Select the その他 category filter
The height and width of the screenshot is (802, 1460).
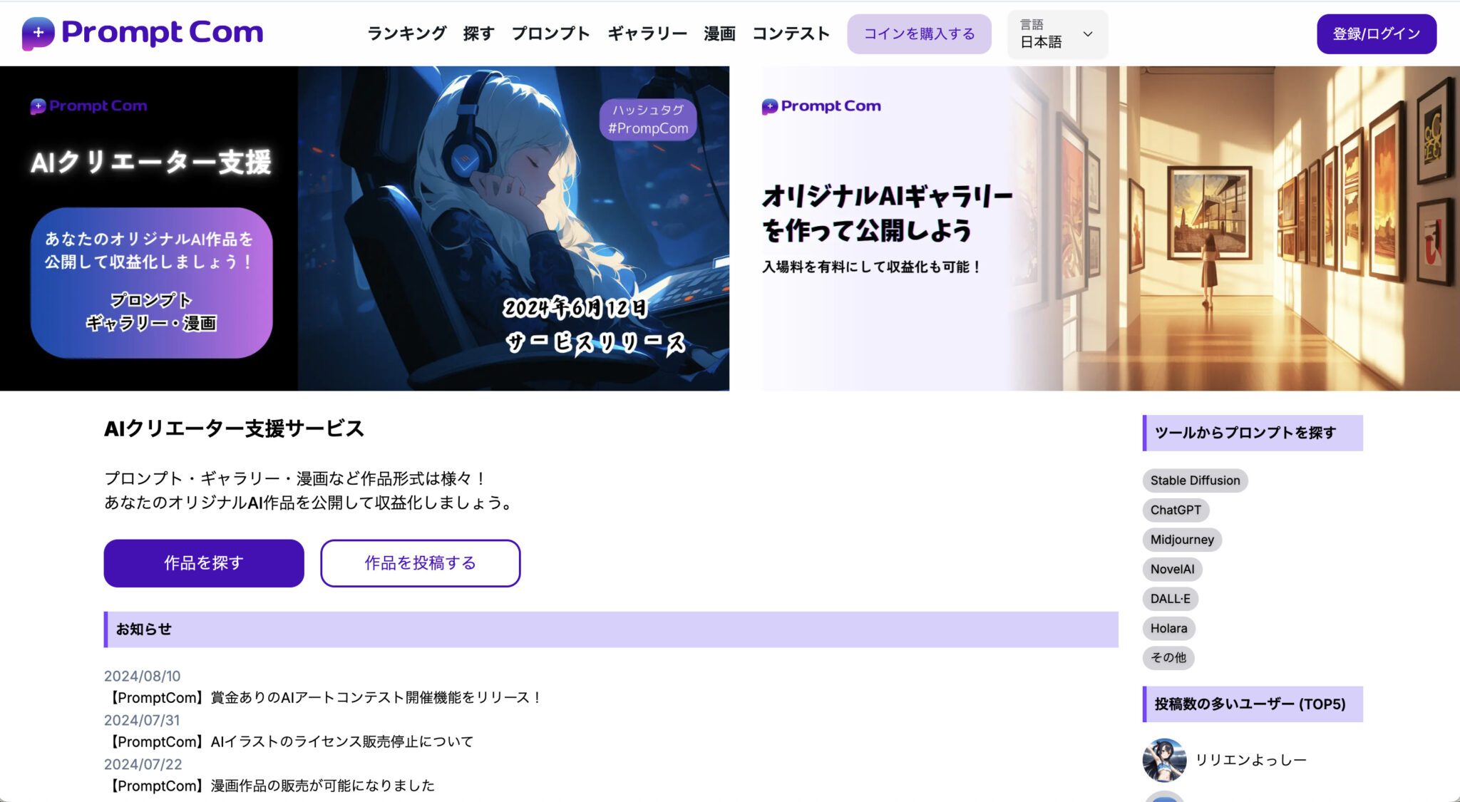1168,658
